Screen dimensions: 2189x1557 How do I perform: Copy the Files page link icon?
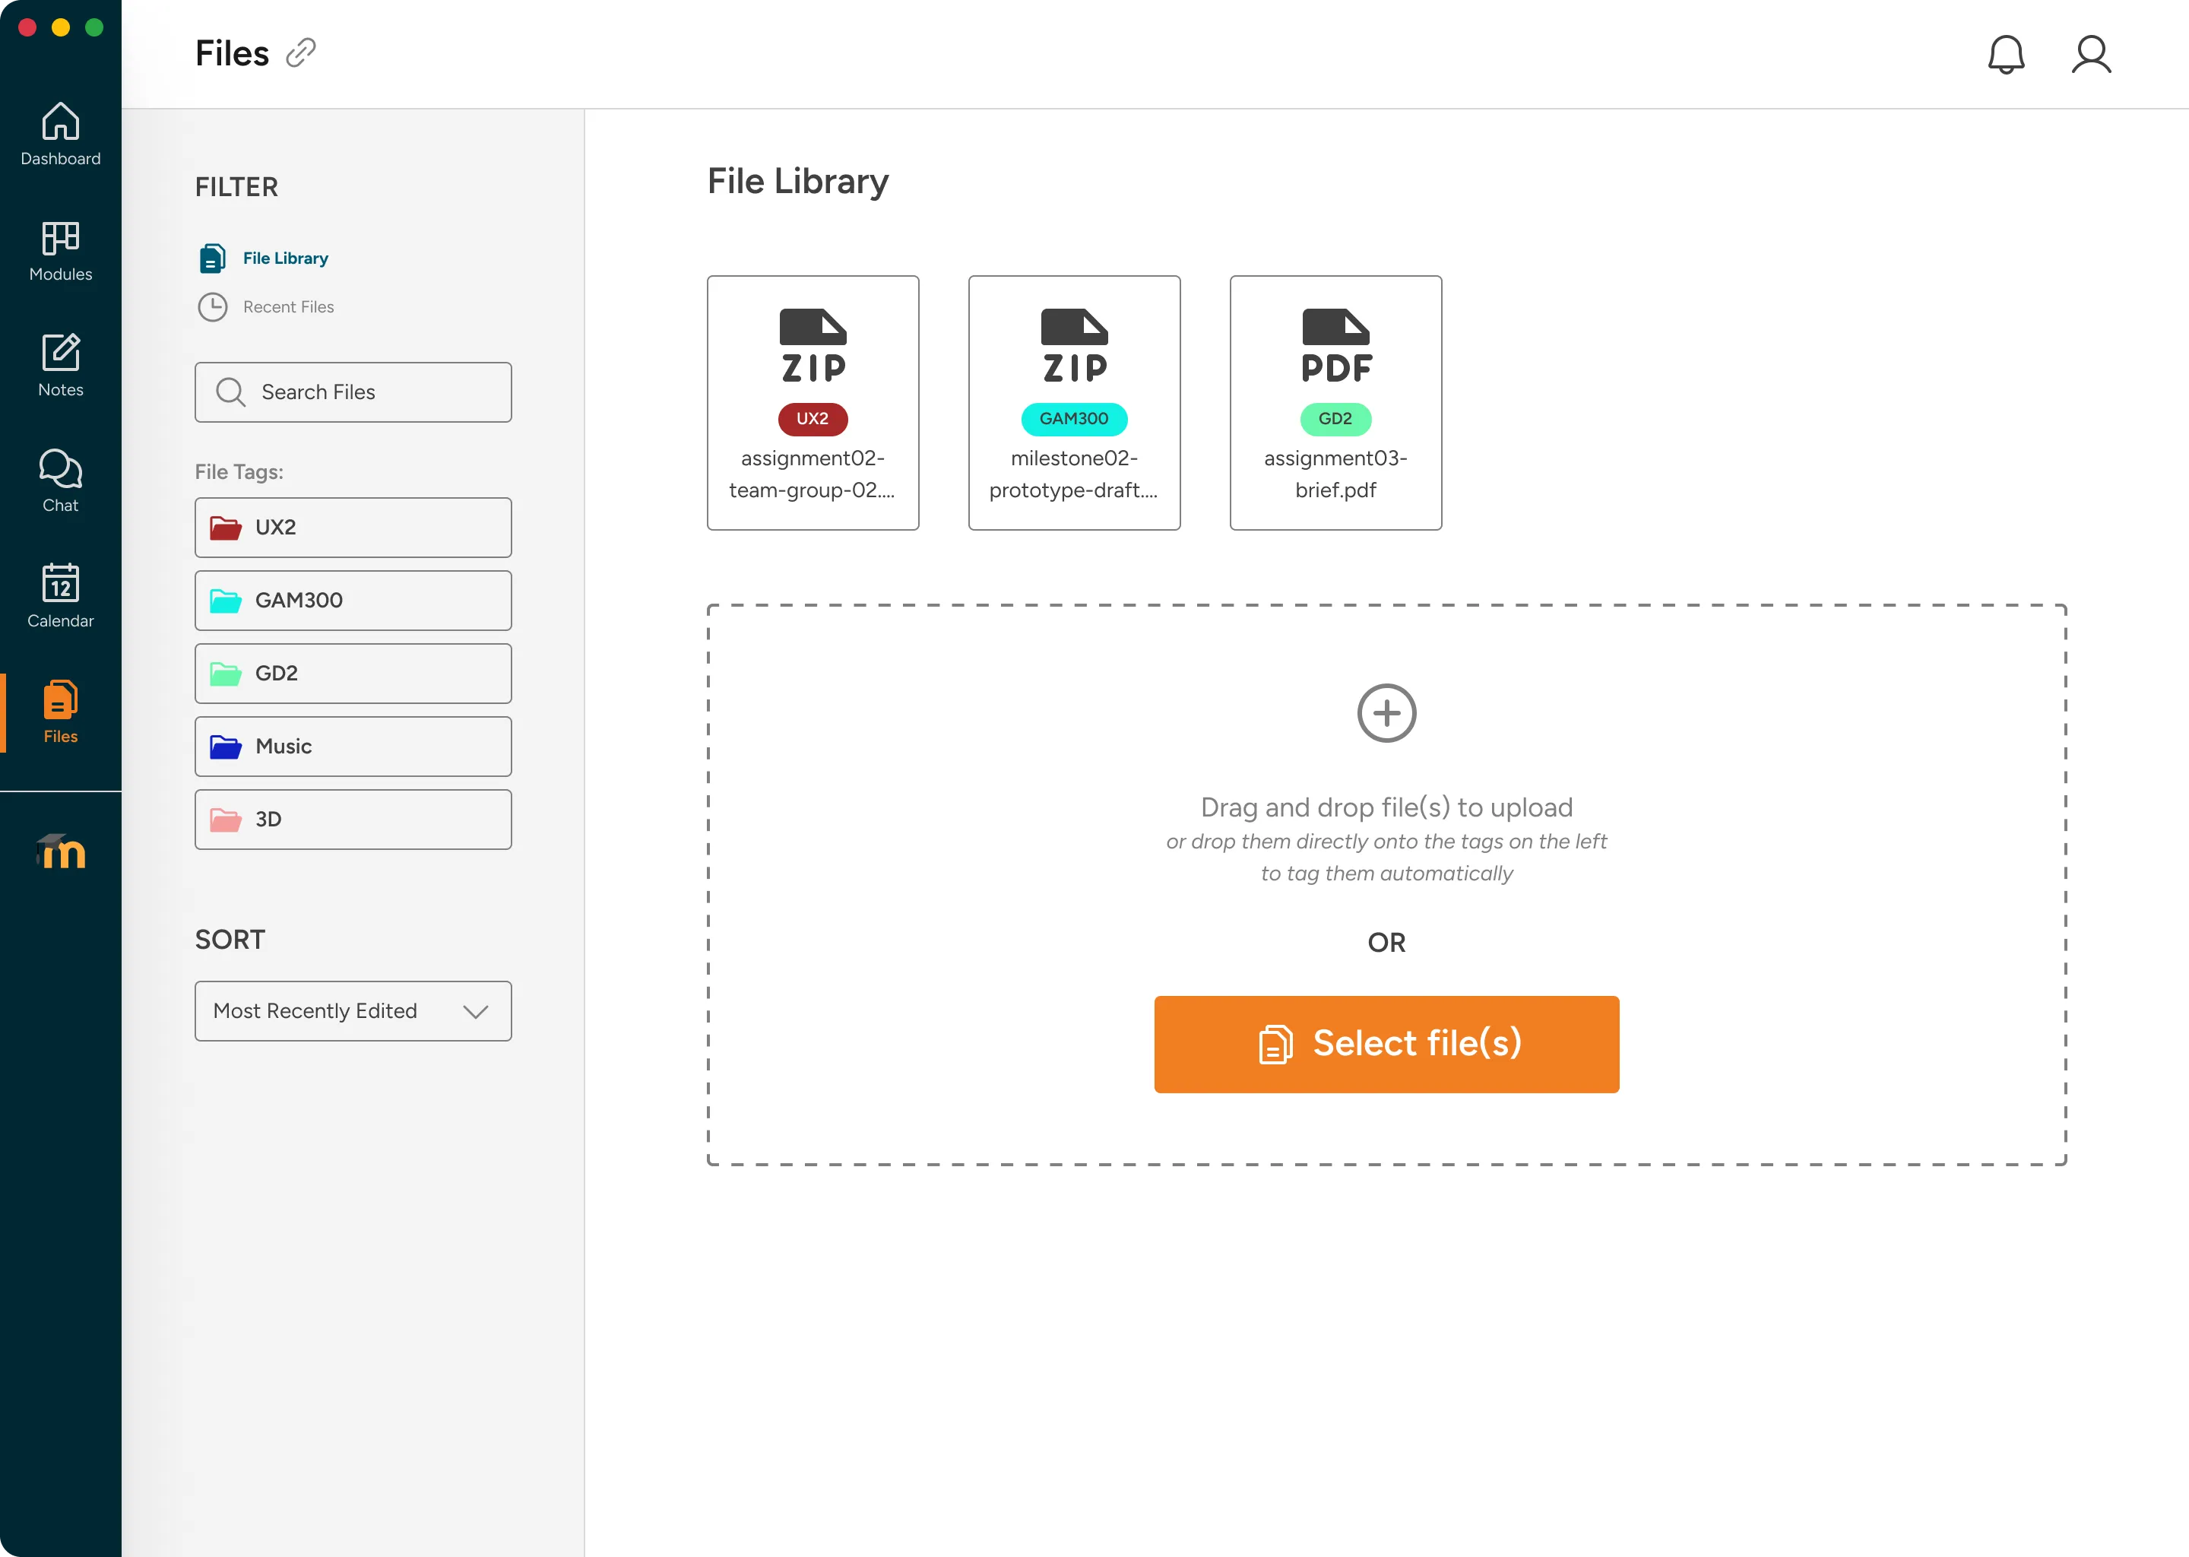[x=301, y=52]
